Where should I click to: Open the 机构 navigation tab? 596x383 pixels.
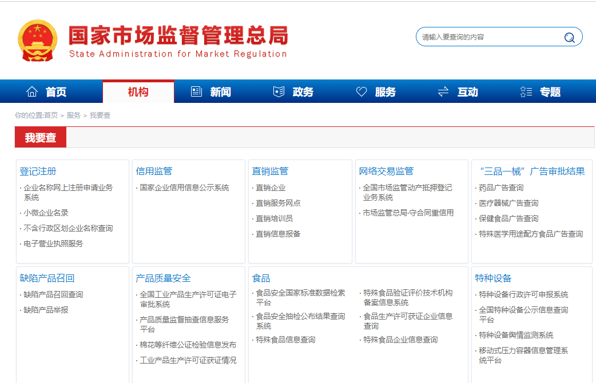click(138, 92)
